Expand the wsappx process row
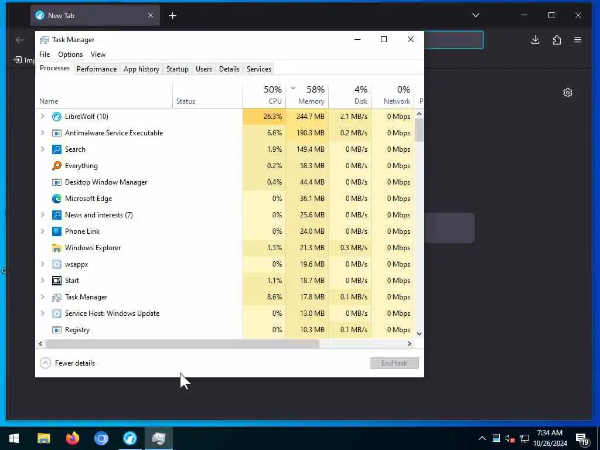This screenshot has width=600, height=450. coord(42,264)
